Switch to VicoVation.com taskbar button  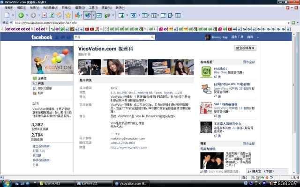coord(131,184)
